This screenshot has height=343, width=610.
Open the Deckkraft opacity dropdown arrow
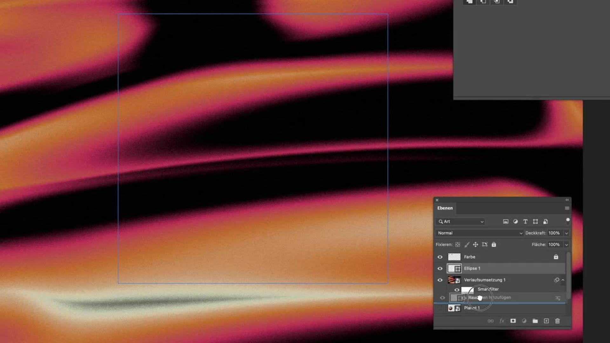(x=566, y=233)
